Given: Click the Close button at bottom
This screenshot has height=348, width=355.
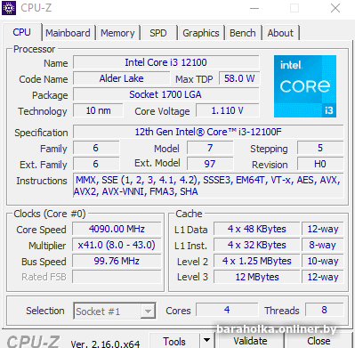Looking at the screenshot, I should point(319,341).
